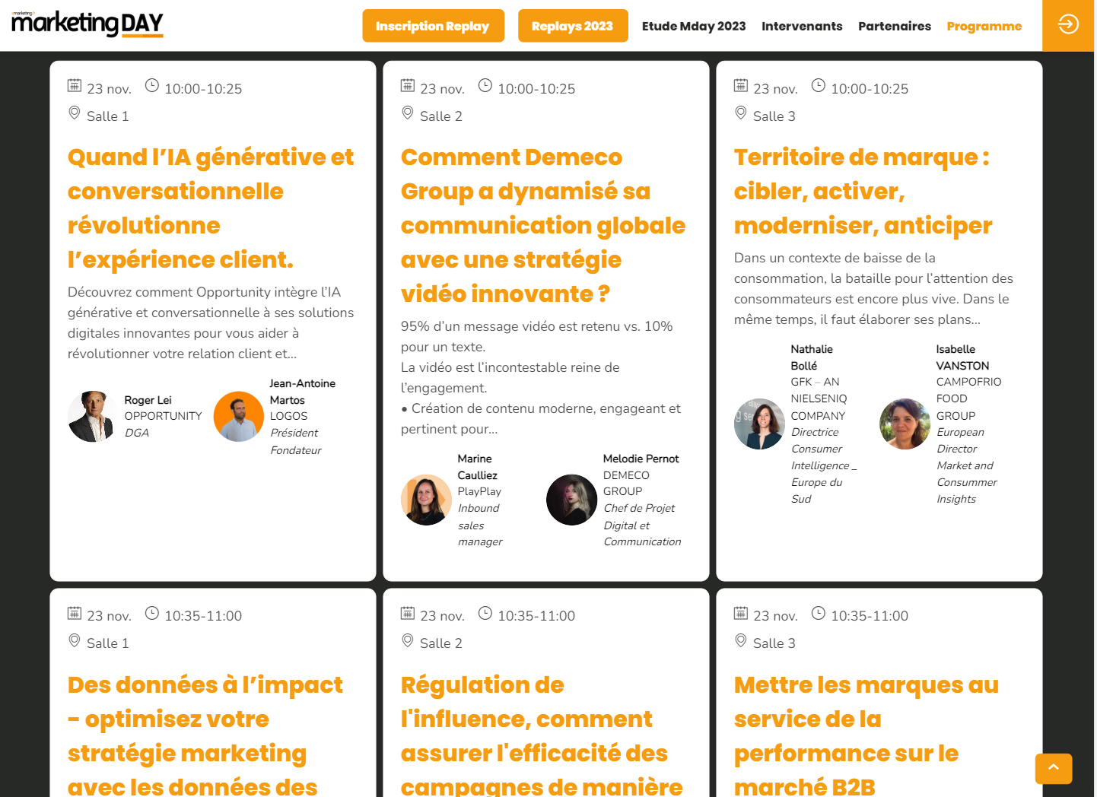Viewport: 1097px width, 797px height.
Task: Open the Programme menu item
Action: click(x=984, y=26)
